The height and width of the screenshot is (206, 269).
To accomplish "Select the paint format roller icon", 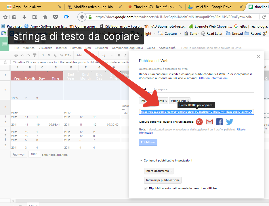I will tap(35, 55).
